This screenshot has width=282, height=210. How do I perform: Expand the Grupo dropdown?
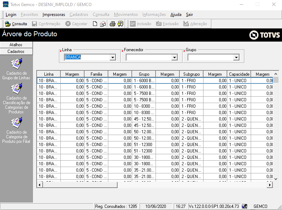(x=236, y=58)
